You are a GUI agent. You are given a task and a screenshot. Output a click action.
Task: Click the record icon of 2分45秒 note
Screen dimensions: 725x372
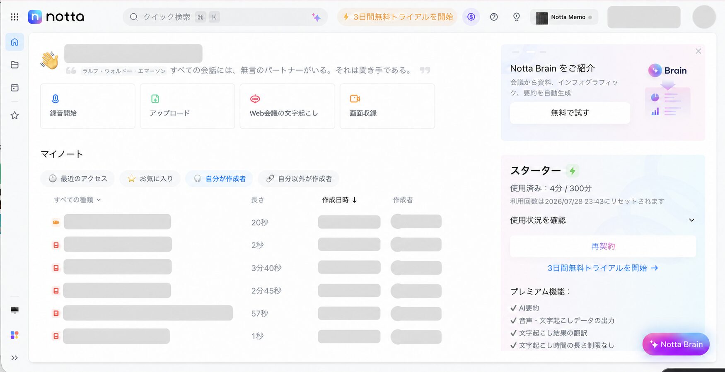click(x=56, y=291)
